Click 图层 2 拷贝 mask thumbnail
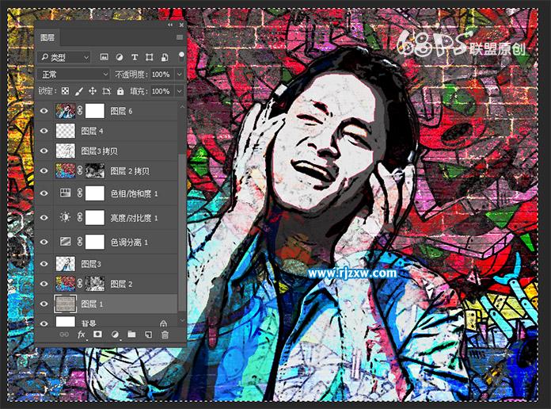 pyautogui.click(x=95, y=170)
